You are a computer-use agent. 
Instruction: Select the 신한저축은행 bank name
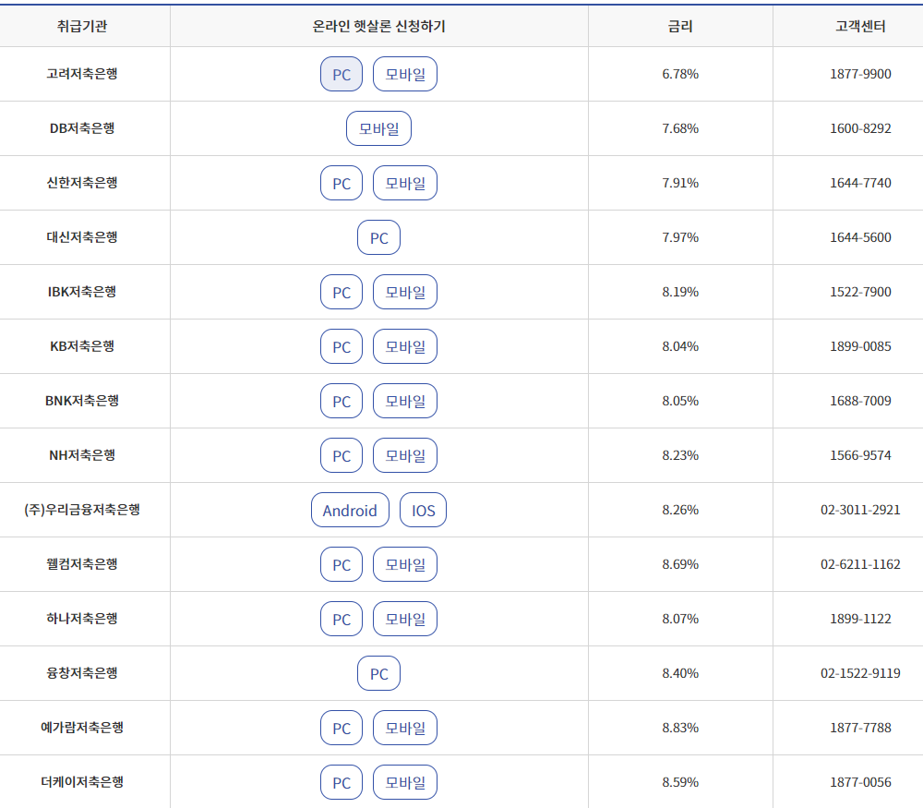[82, 183]
